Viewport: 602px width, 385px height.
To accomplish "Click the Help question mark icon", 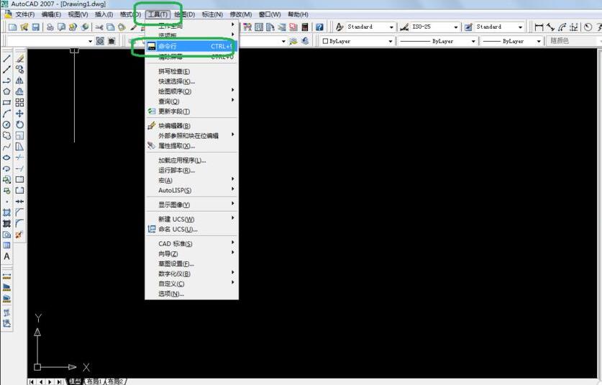I will coord(319,27).
